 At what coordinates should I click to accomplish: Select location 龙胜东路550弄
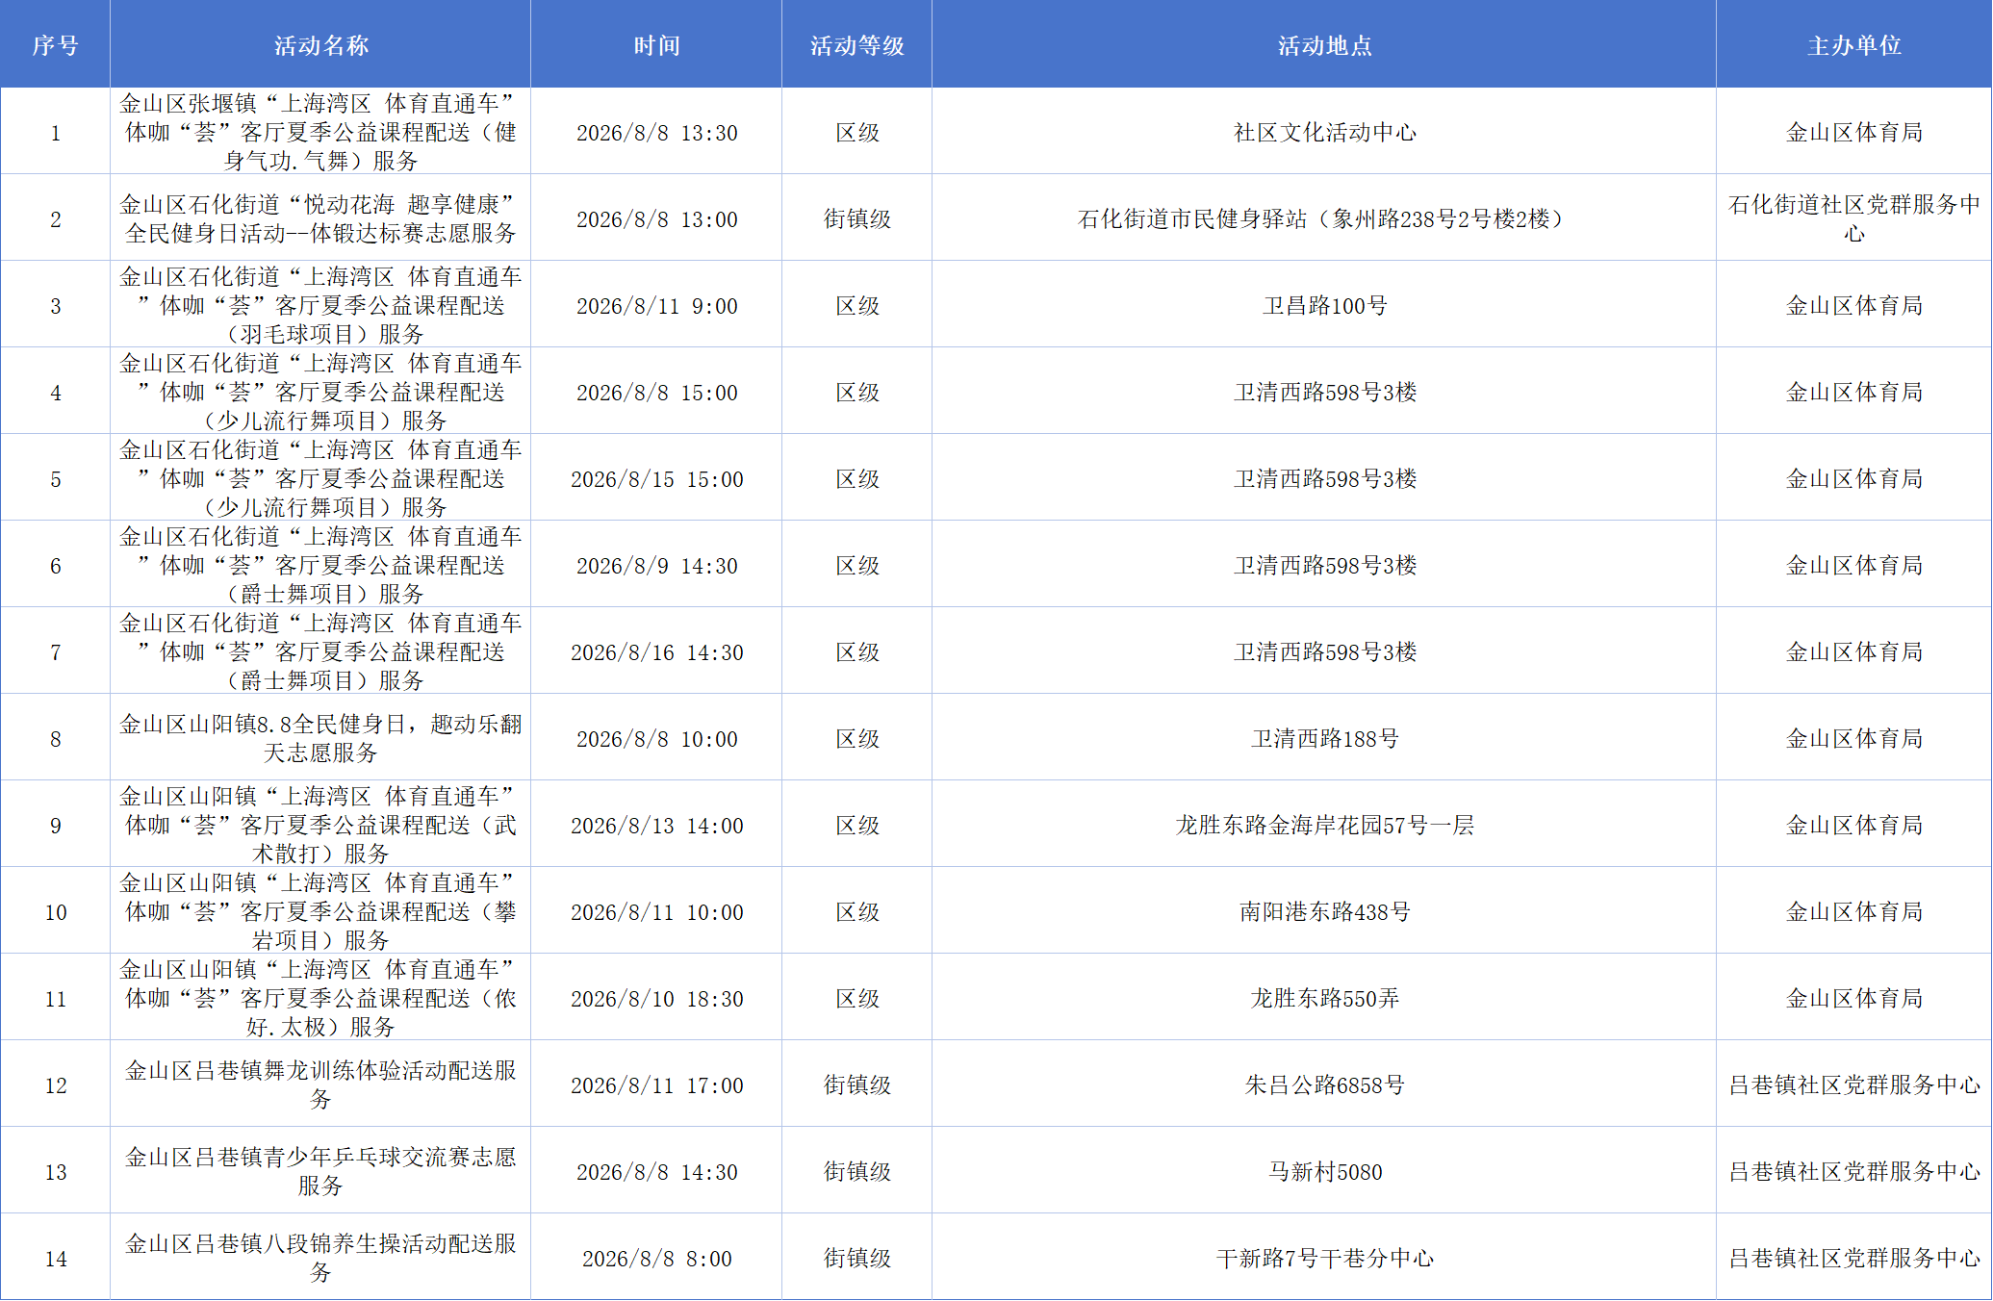coord(1324,998)
